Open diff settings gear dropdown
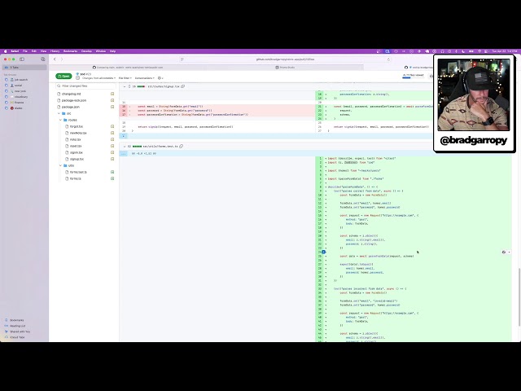 [x=160, y=78]
